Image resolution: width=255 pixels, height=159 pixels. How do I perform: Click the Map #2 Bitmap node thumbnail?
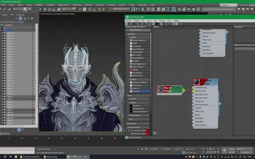(161, 89)
